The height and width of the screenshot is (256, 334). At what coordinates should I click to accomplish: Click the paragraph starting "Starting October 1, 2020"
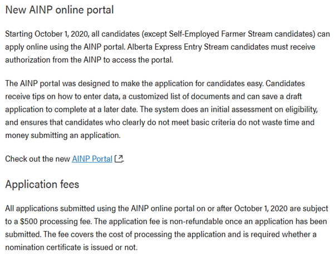(x=167, y=47)
